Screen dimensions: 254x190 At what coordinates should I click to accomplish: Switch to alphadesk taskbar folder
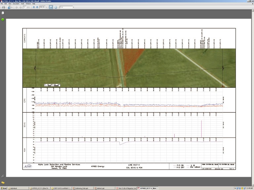(x=18, y=188)
